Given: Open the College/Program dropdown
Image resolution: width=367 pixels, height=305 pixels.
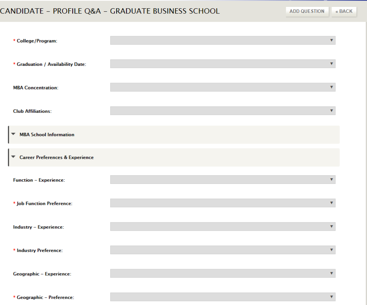Looking at the screenshot, I should [x=223, y=41].
